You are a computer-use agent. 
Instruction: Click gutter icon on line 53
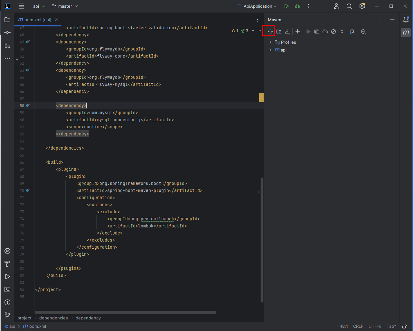pos(28,70)
